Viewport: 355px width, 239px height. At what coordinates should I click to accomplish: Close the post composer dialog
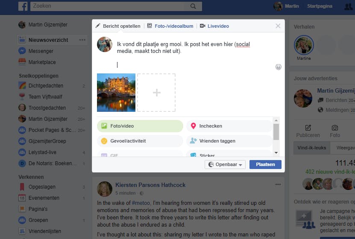tap(278, 26)
